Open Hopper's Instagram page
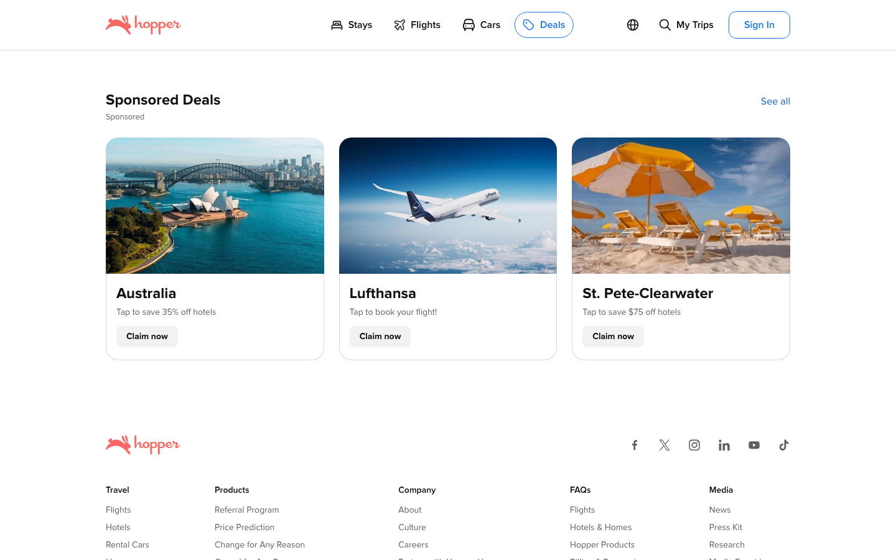This screenshot has height=560, width=896. [x=694, y=445]
